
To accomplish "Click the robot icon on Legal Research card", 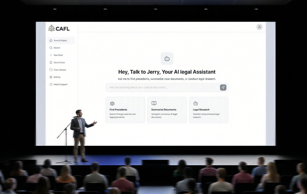I will click(195, 104).
